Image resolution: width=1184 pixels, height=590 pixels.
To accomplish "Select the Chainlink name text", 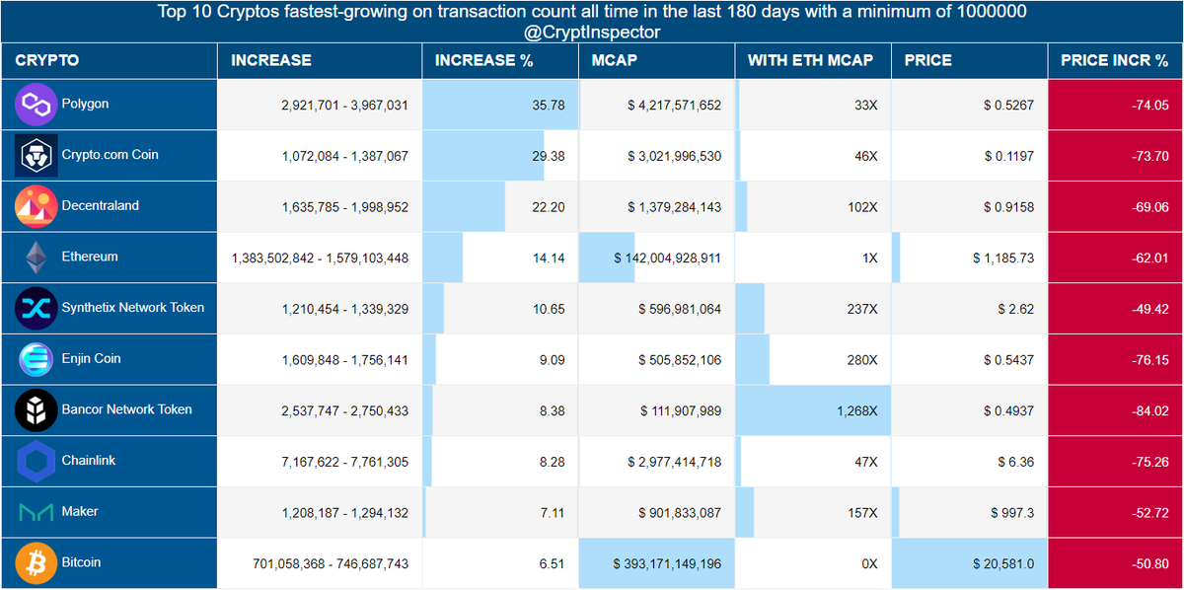I will pos(89,461).
